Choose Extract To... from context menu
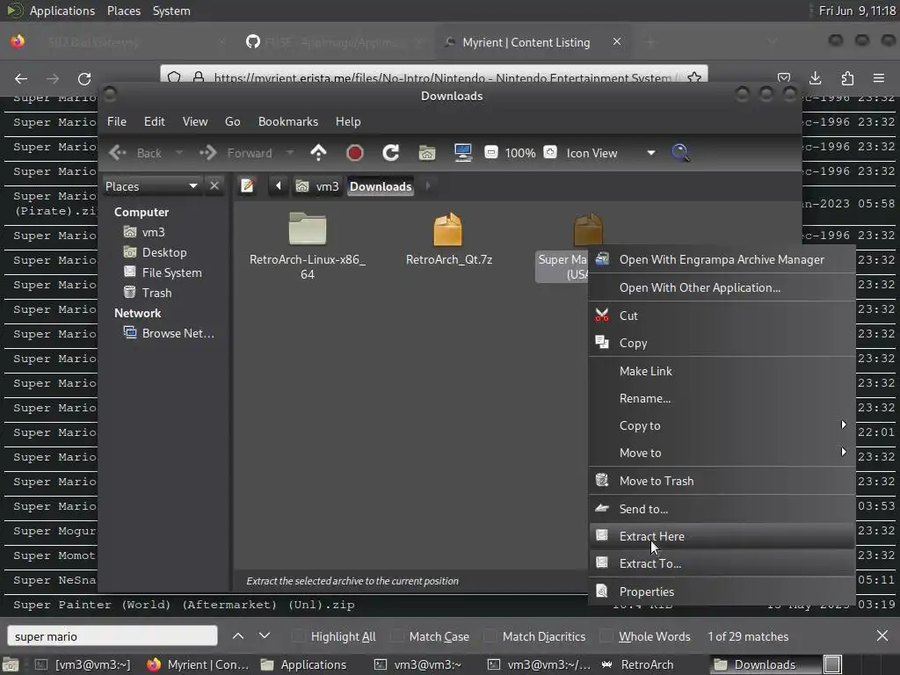This screenshot has width=900, height=675. point(722,563)
